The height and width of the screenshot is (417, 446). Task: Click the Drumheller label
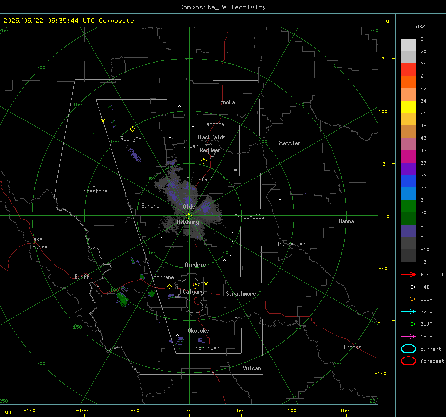[290, 244]
